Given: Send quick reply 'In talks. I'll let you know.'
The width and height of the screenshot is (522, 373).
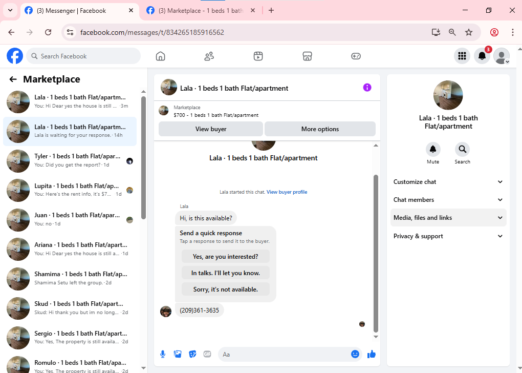Looking at the screenshot, I should click(x=225, y=273).
